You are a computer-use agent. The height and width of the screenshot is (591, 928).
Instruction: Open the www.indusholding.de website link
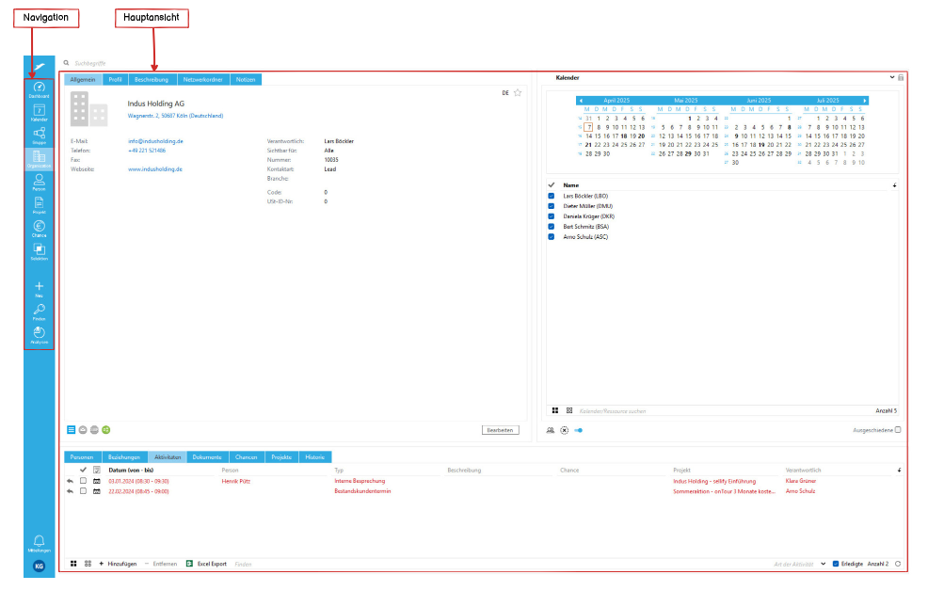coord(155,169)
